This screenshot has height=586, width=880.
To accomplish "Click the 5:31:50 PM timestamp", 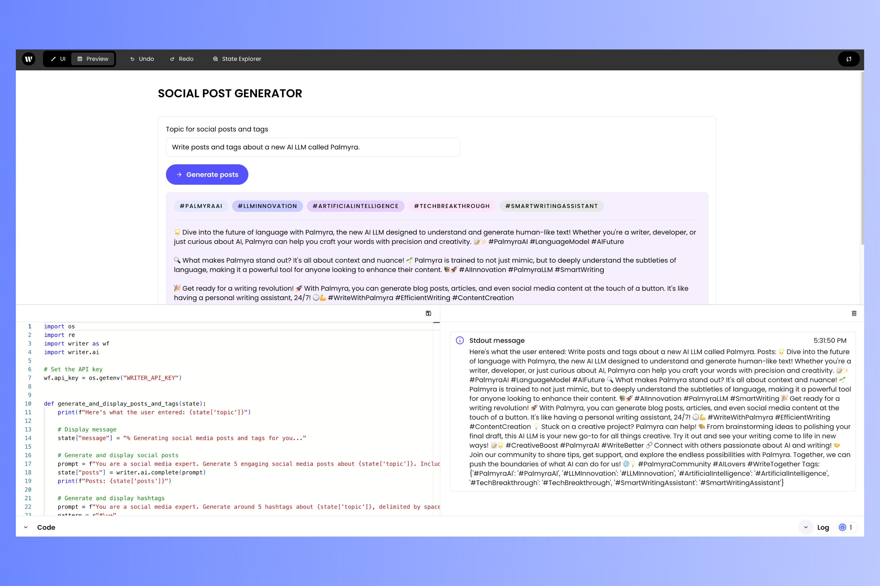I will (830, 340).
